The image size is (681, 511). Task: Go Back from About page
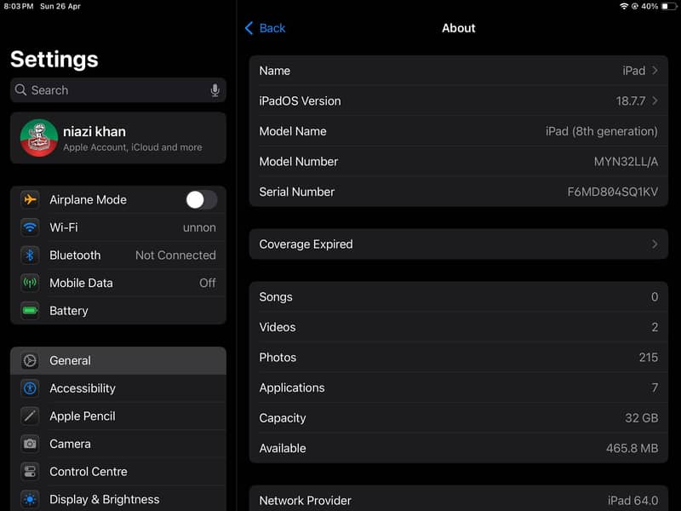point(266,28)
